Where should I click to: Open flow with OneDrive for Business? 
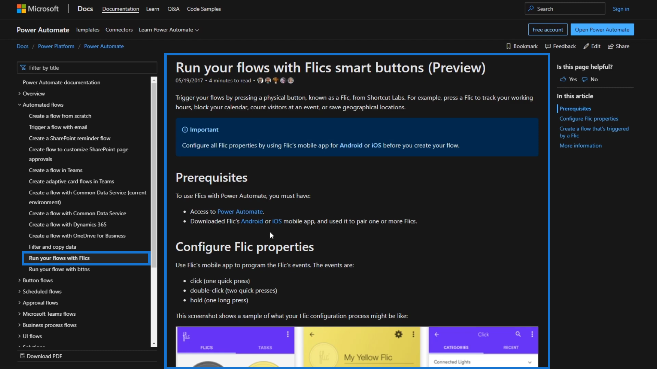[77, 236]
